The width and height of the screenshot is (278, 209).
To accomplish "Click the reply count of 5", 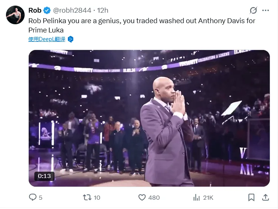I will click(41, 198).
